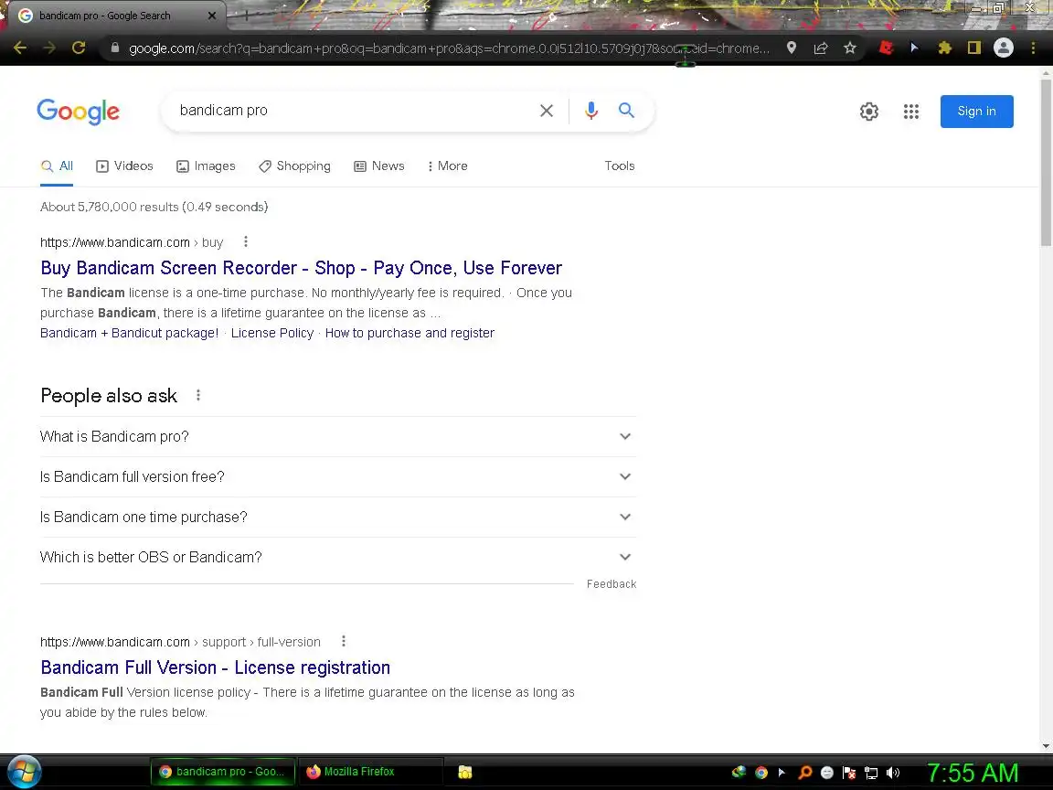Viewport: 1053px width, 790px height.
Task: Open 'How to purchase and register' sitelink
Action: (x=409, y=333)
